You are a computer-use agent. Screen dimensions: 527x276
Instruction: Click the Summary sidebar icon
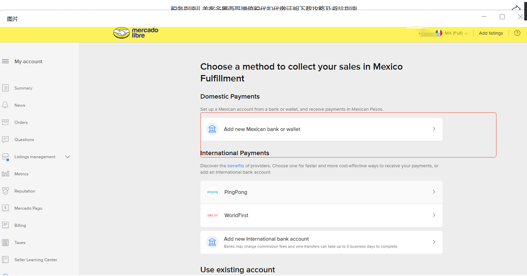[5, 88]
